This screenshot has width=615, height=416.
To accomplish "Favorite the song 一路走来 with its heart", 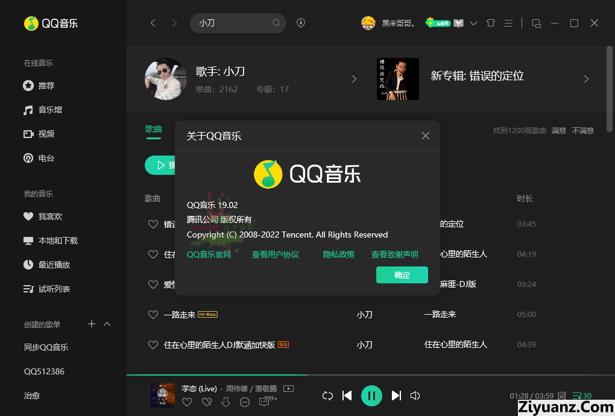I will [x=153, y=315].
